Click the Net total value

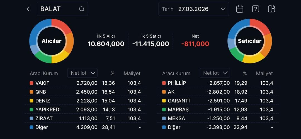(x=195, y=44)
